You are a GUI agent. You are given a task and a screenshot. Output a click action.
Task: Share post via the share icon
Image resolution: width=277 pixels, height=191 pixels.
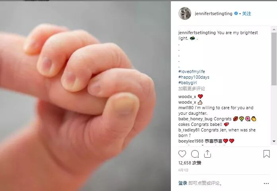click(207, 154)
